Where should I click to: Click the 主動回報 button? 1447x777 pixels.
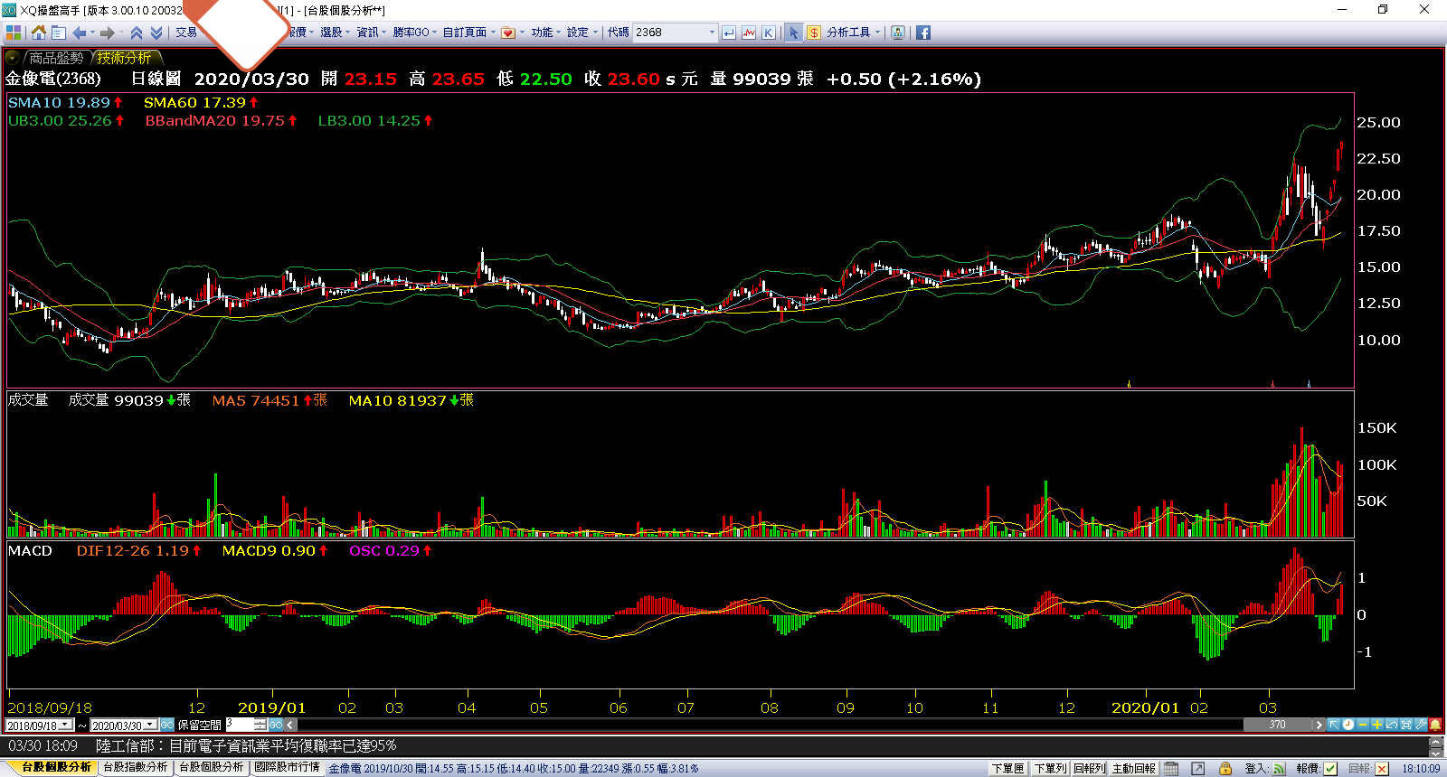point(1133,768)
